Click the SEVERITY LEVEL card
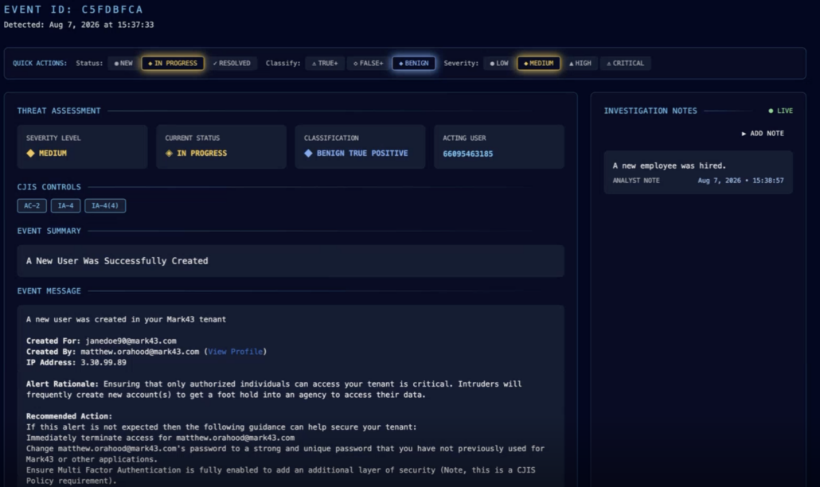Image resolution: width=820 pixels, height=487 pixels. tap(82, 146)
